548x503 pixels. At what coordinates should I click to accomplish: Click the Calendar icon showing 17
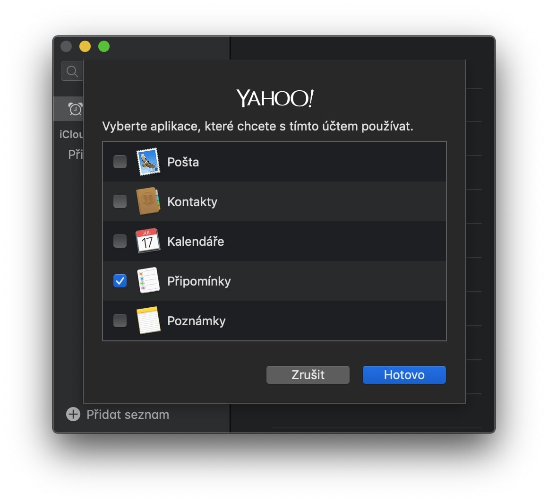(x=148, y=241)
